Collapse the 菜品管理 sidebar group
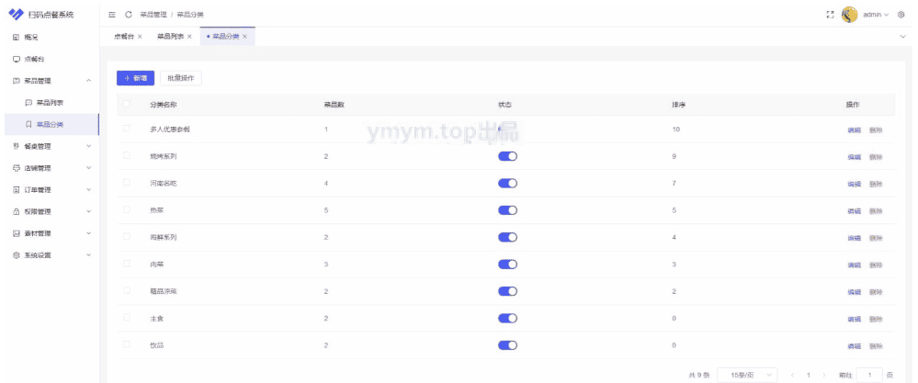 88,81
